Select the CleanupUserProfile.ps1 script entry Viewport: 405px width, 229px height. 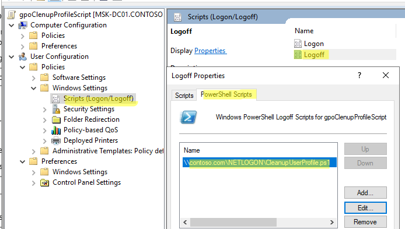click(259, 163)
